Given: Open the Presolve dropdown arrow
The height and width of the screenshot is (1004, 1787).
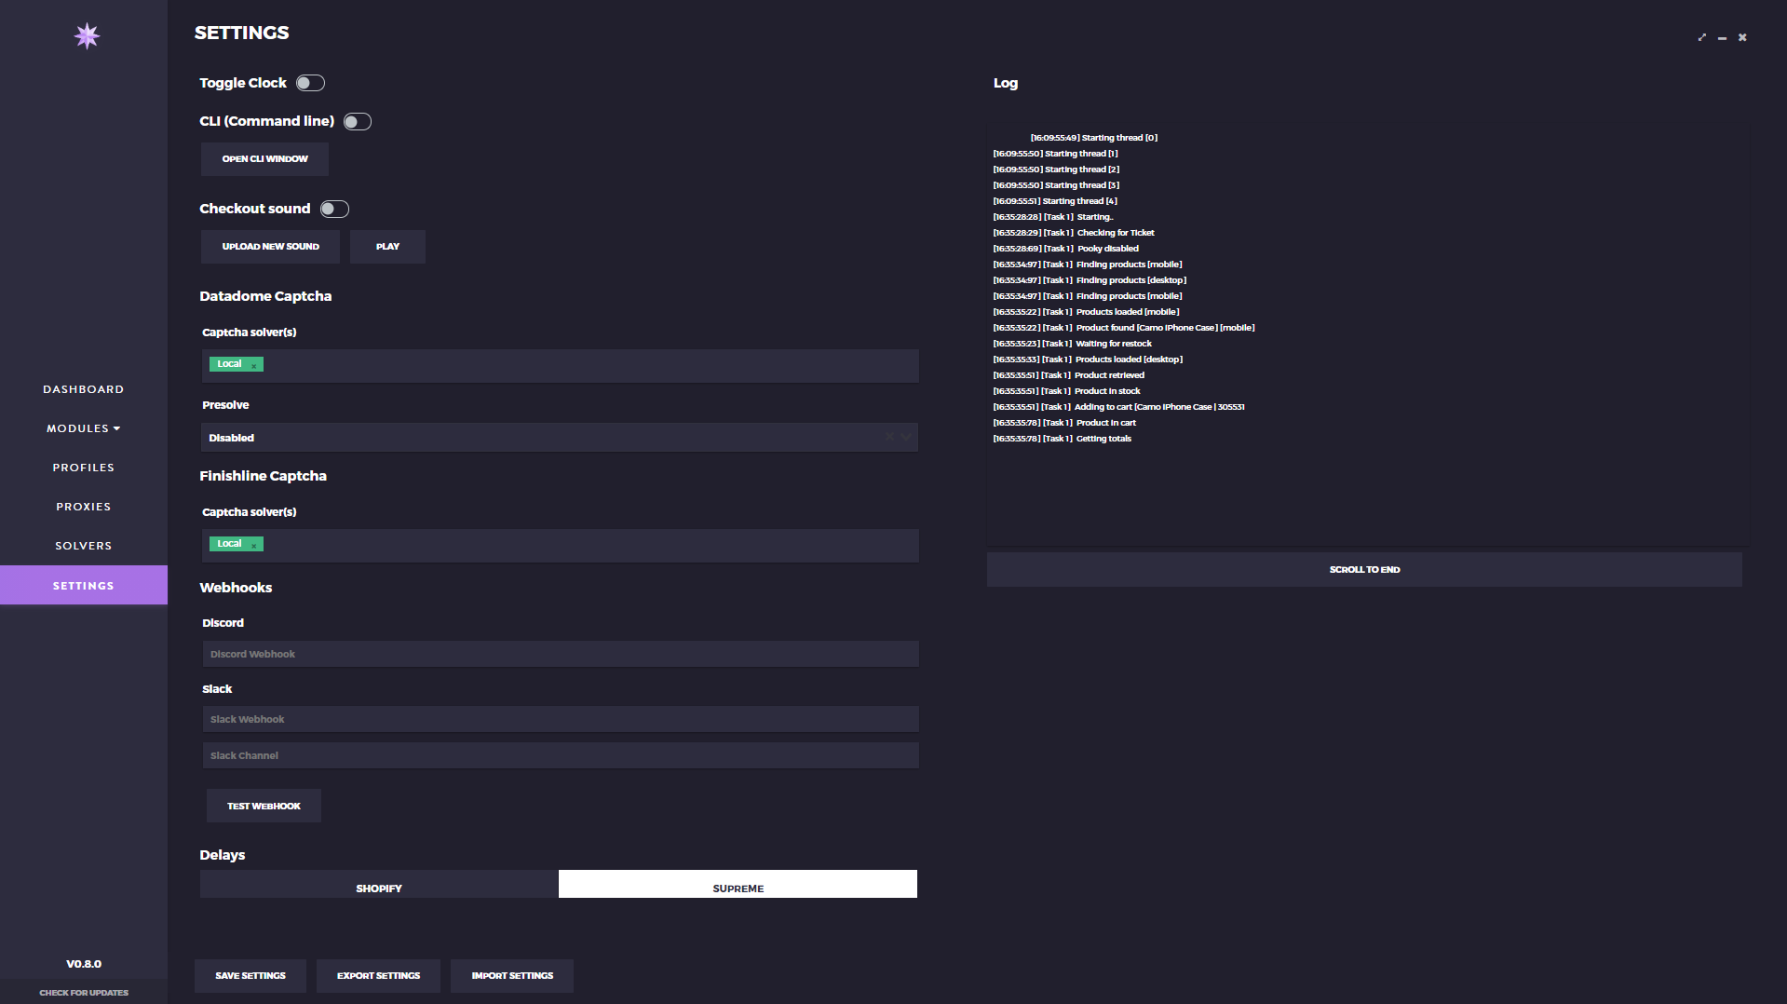Looking at the screenshot, I should [x=906, y=437].
